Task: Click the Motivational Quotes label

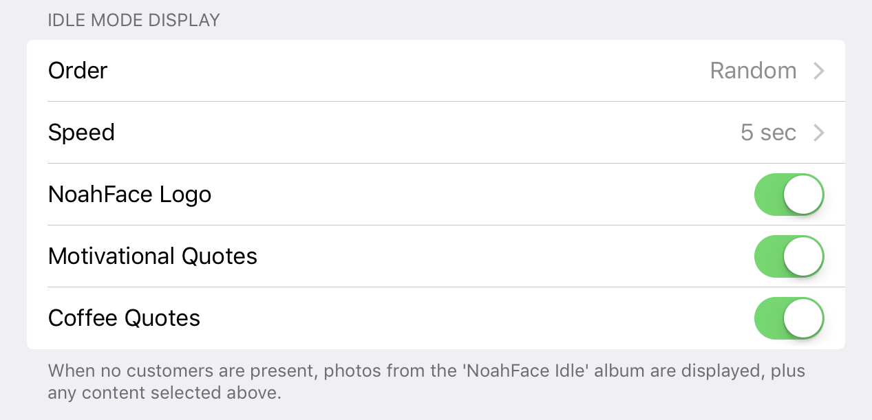Action: (152, 256)
